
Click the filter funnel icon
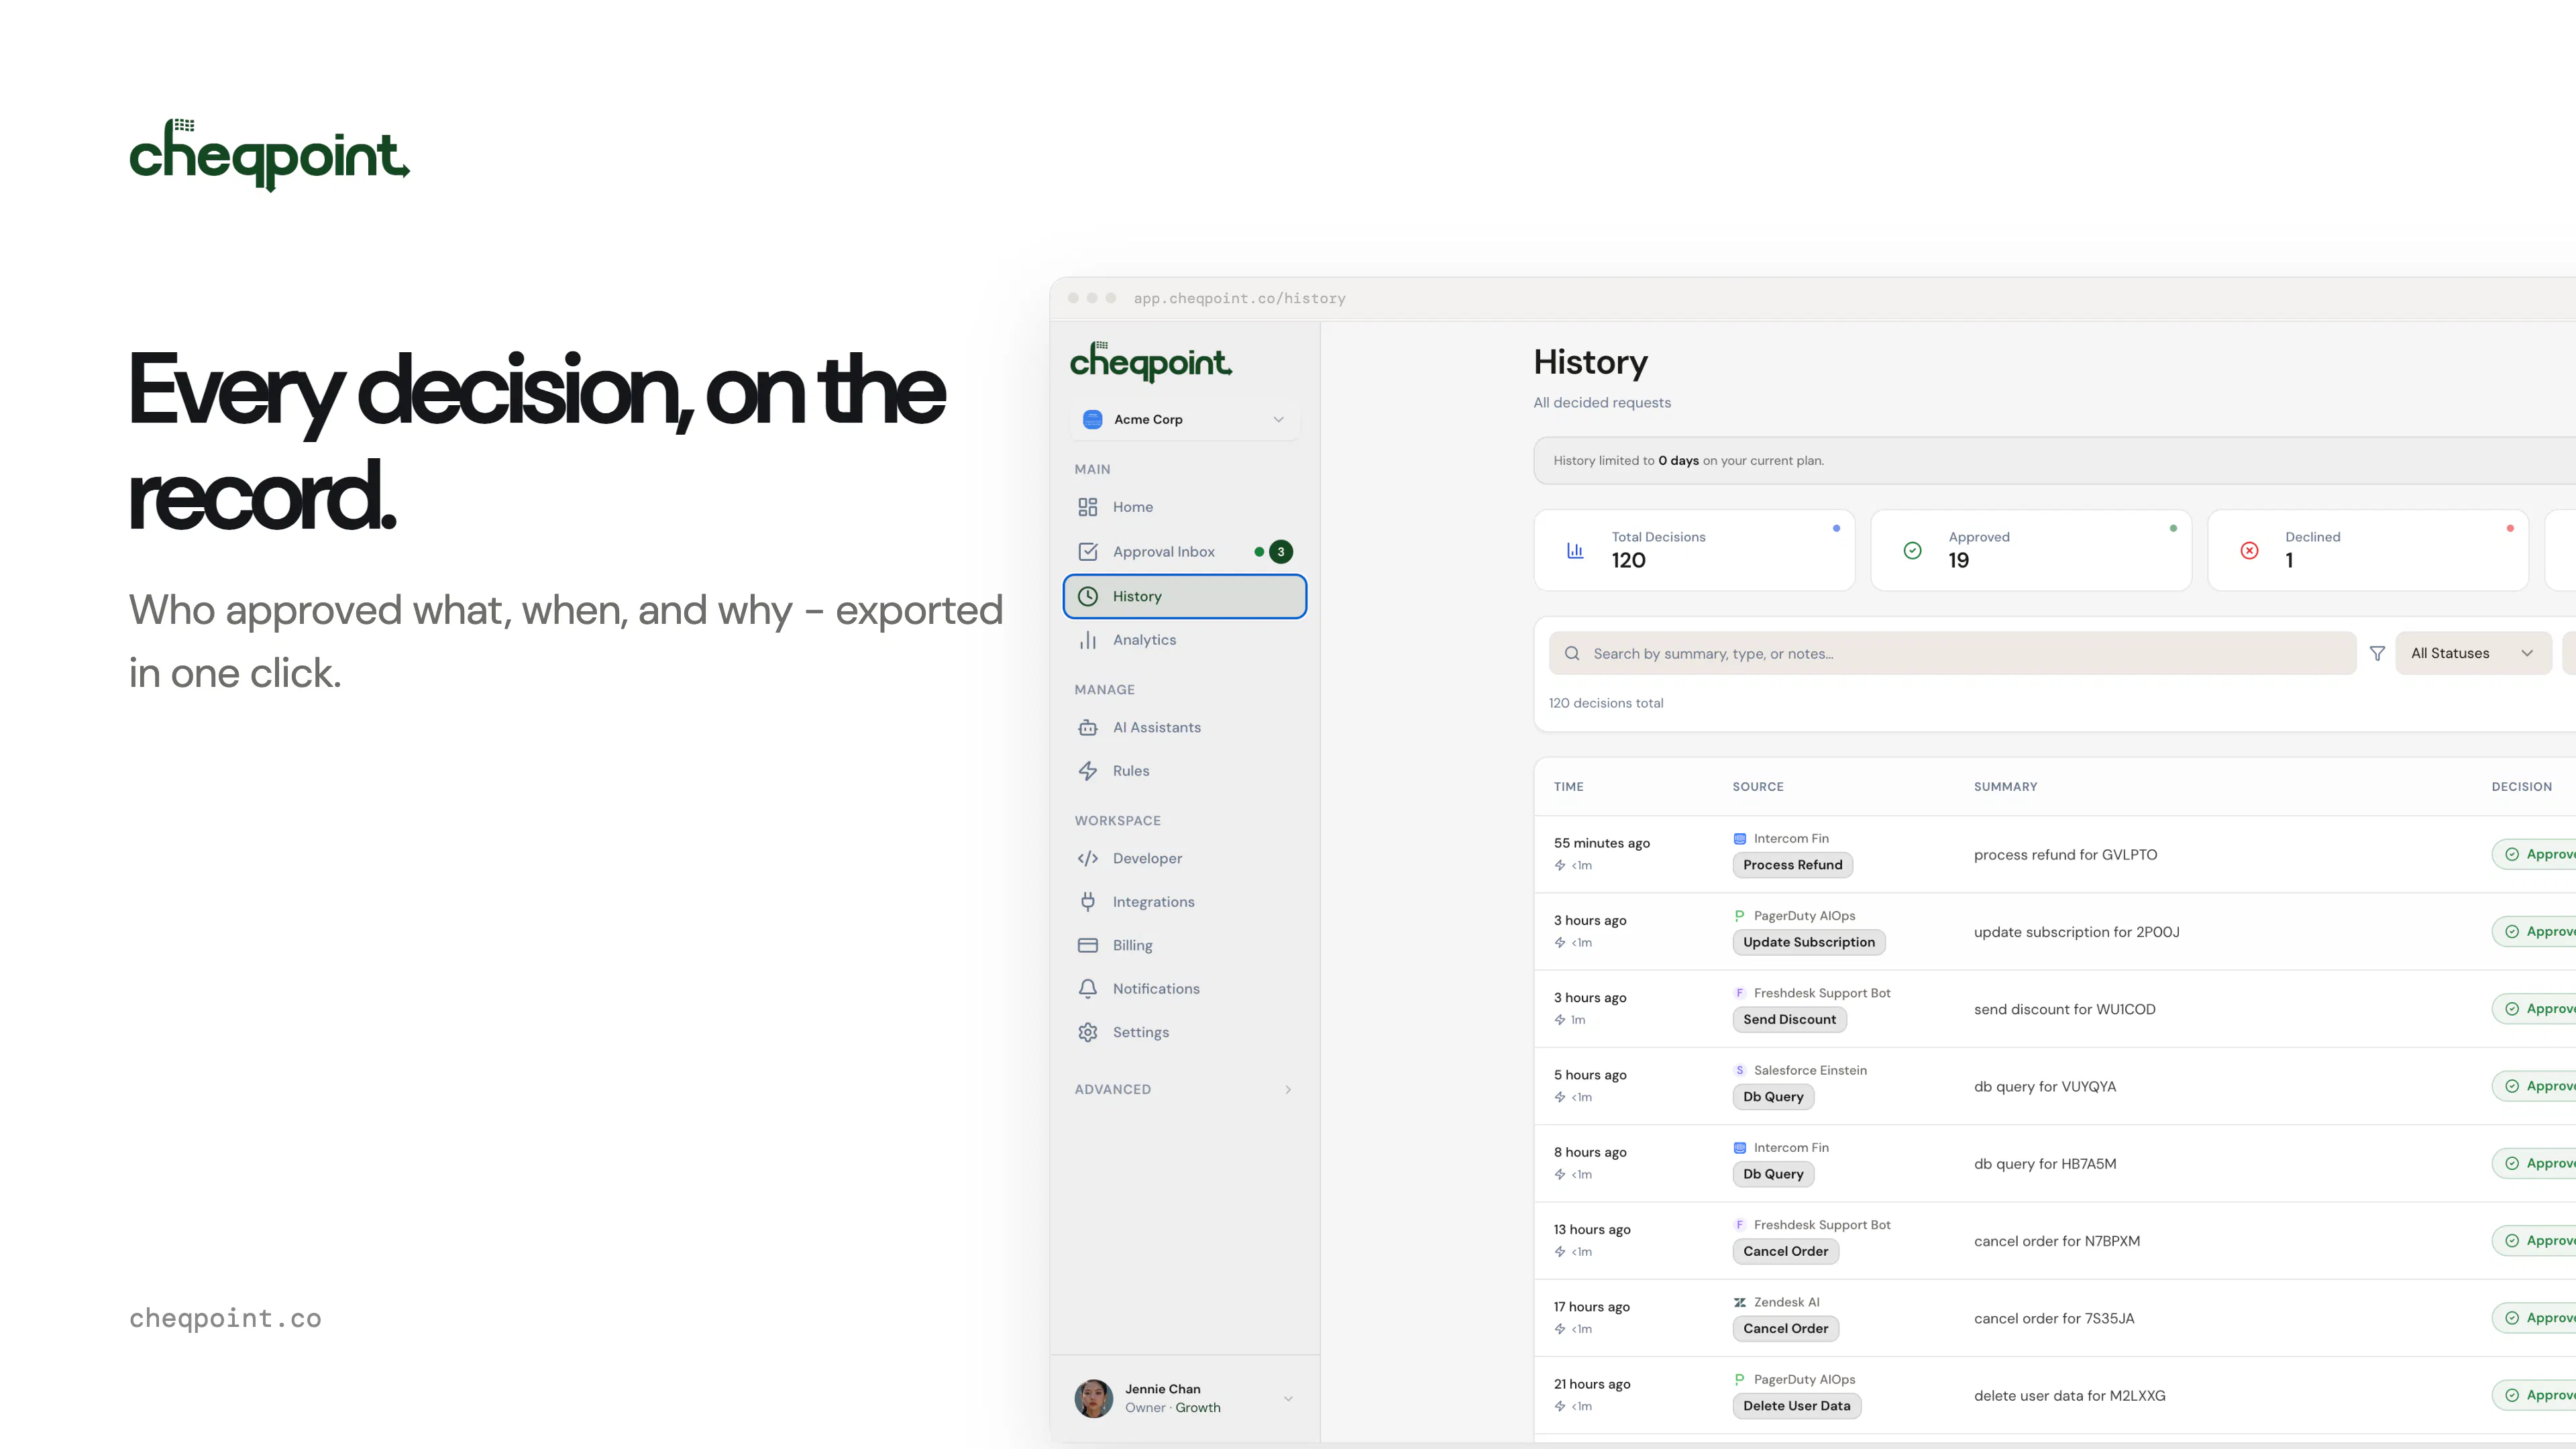[2377, 653]
